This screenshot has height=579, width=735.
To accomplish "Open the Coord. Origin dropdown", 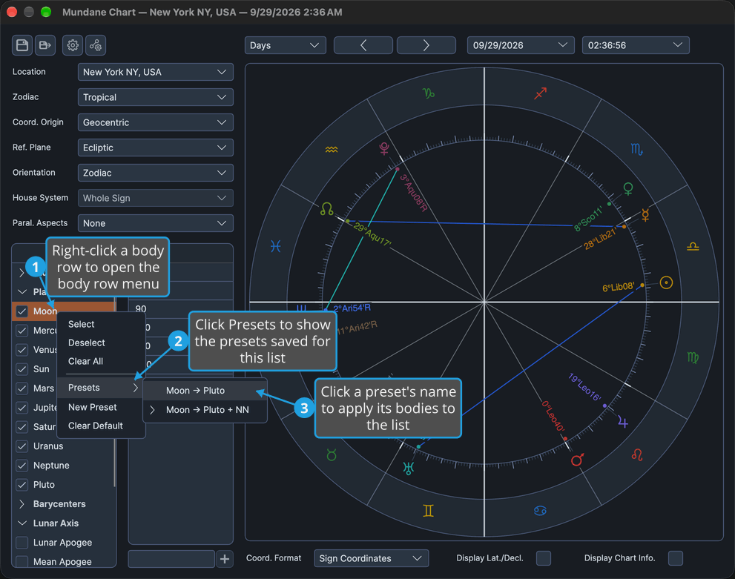I will point(155,123).
